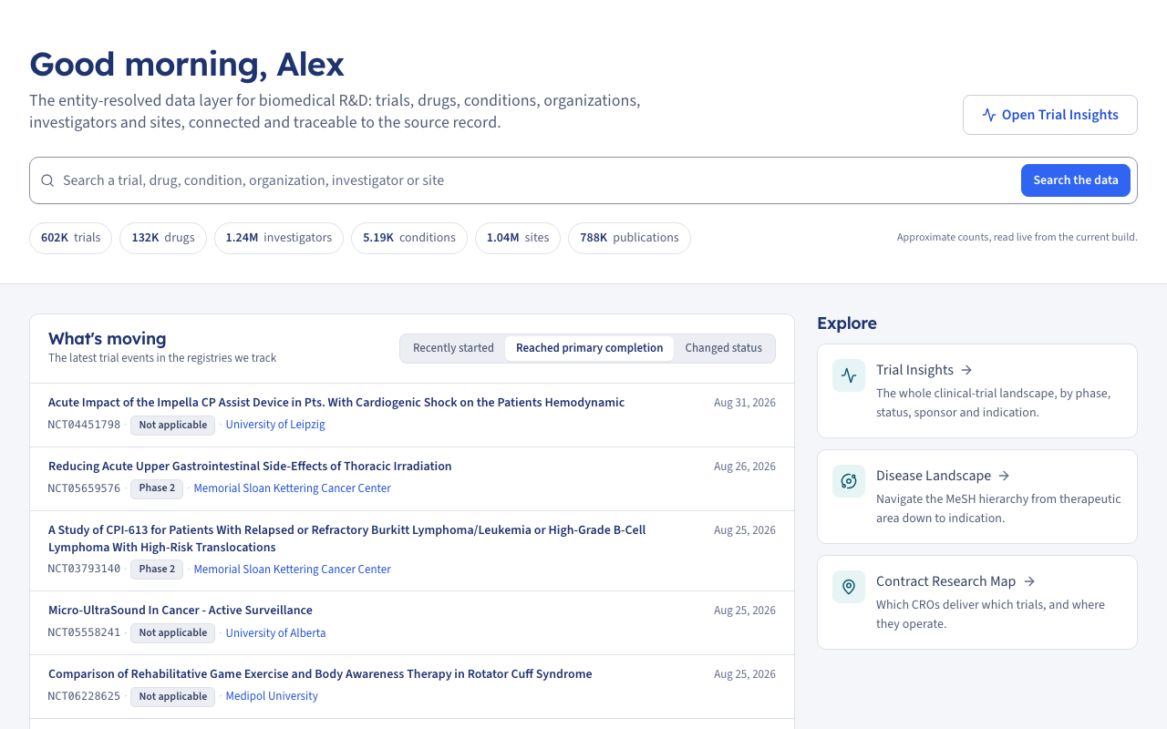Click the arrow next to Trial Insights title
The height and width of the screenshot is (729, 1167).
(x=966, y=370)
